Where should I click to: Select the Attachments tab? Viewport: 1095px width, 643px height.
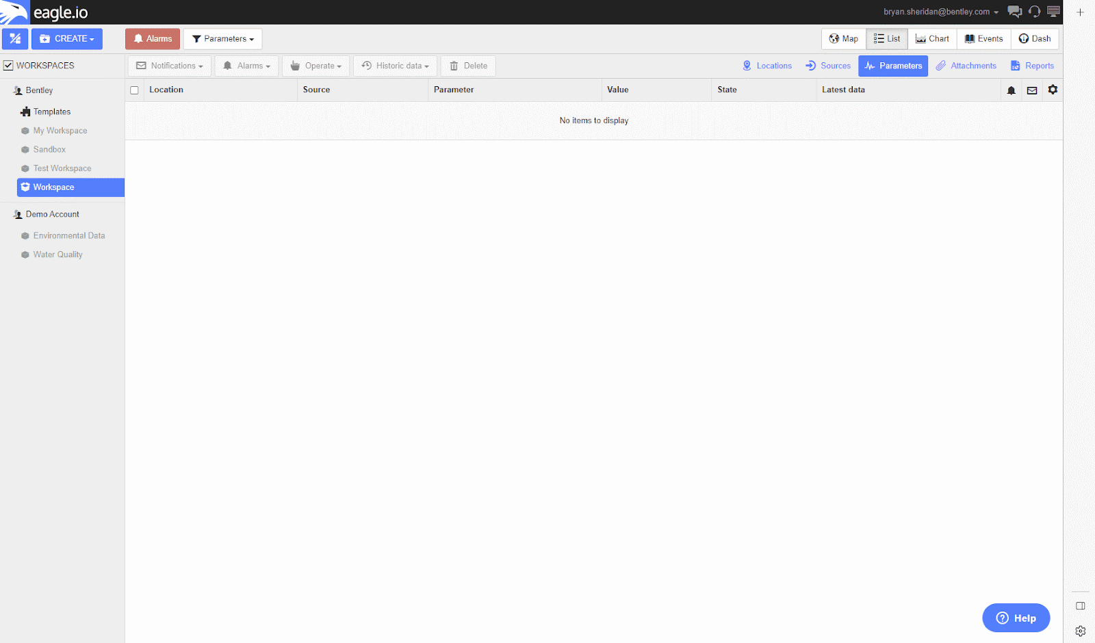(966, 66)
